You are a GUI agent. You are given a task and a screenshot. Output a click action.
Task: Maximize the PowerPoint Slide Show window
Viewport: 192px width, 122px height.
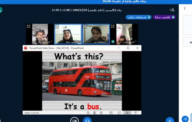tap(128, 48)
